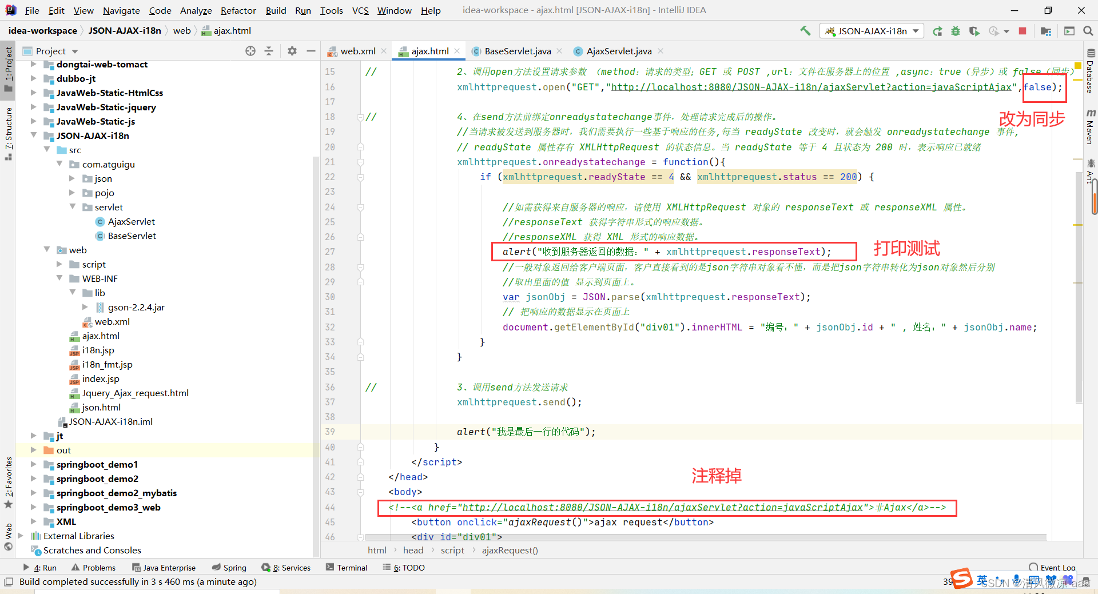Click idea-workspace breadcrumb in navigation bar
This screenshot has width=1098, height=594.
(42, 30)
